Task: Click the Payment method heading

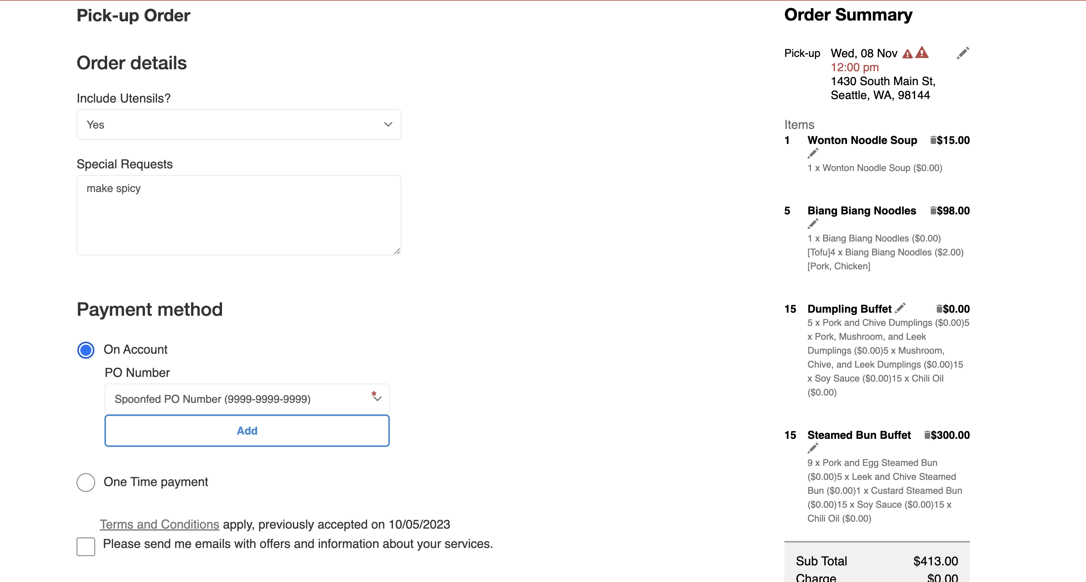Action: [x=149, y=309]
